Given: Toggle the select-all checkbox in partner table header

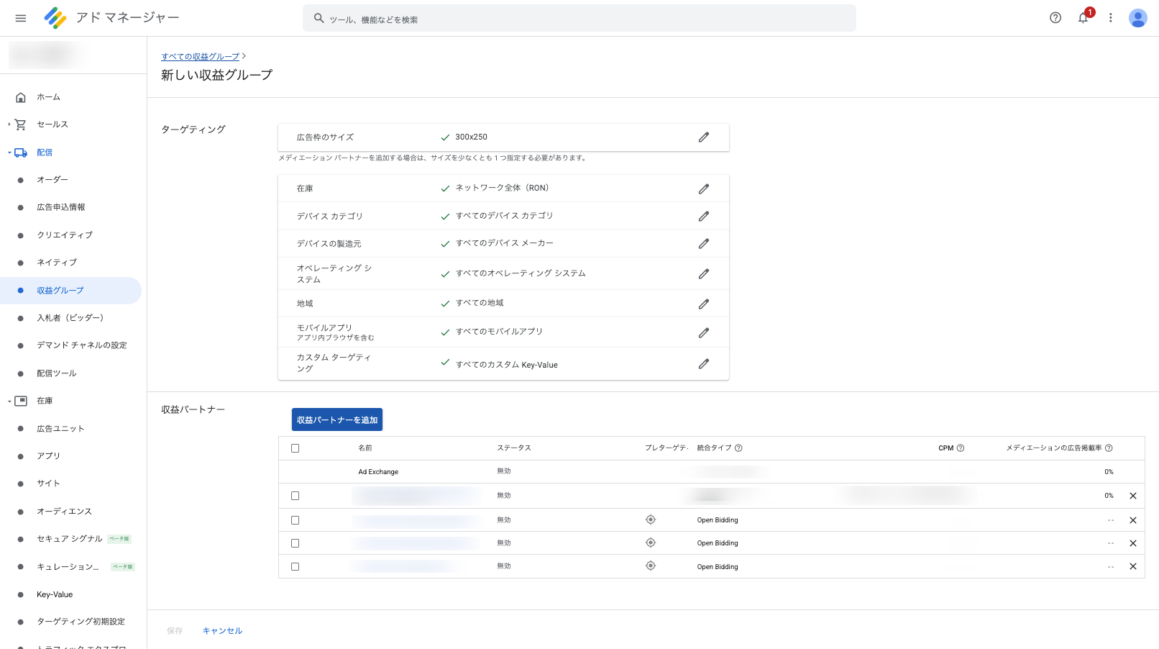Looking at the screenshot, I should point(295,448).
